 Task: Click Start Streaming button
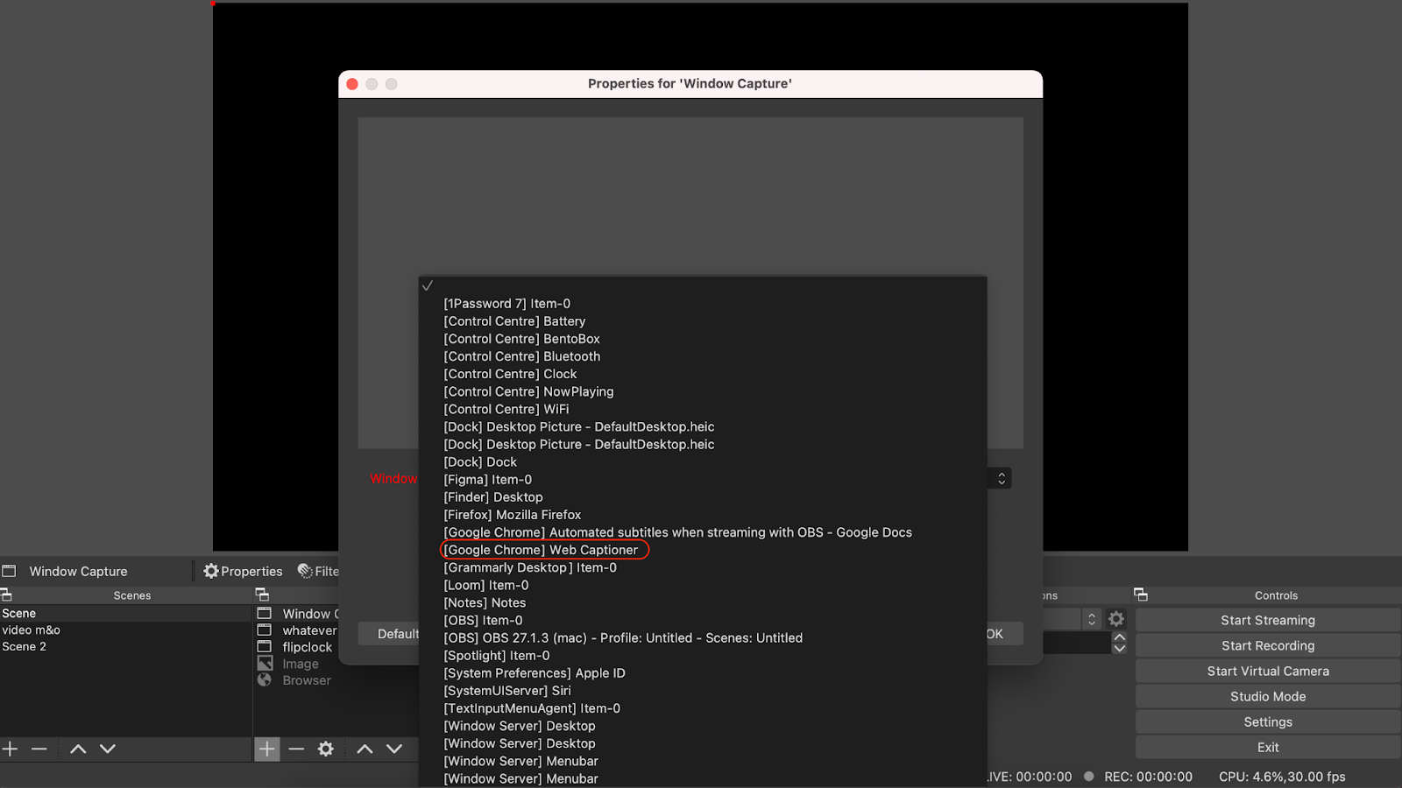click(1268, 620)
